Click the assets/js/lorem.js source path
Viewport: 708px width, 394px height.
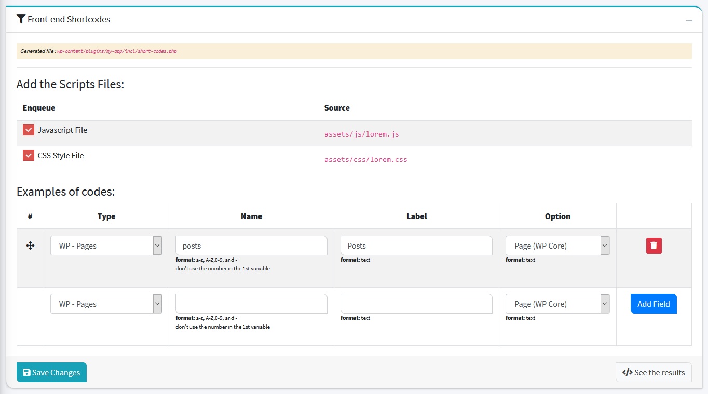point(361,134)
